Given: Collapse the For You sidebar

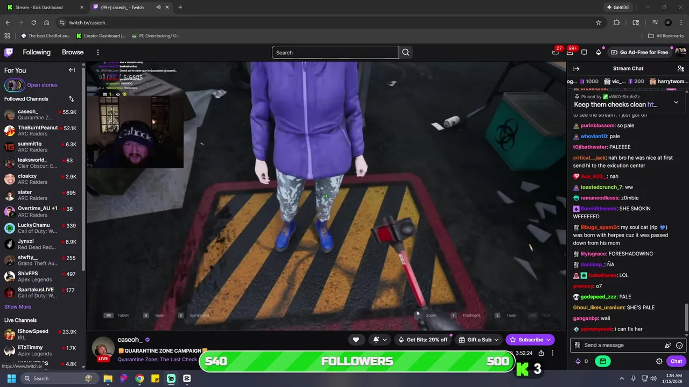Looking at the screenshot, I should point(72,70).
